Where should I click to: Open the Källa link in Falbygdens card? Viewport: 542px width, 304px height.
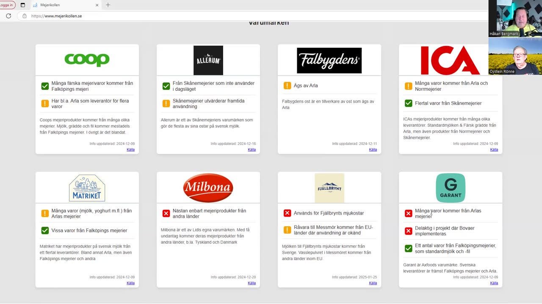[x=373, y=149]
